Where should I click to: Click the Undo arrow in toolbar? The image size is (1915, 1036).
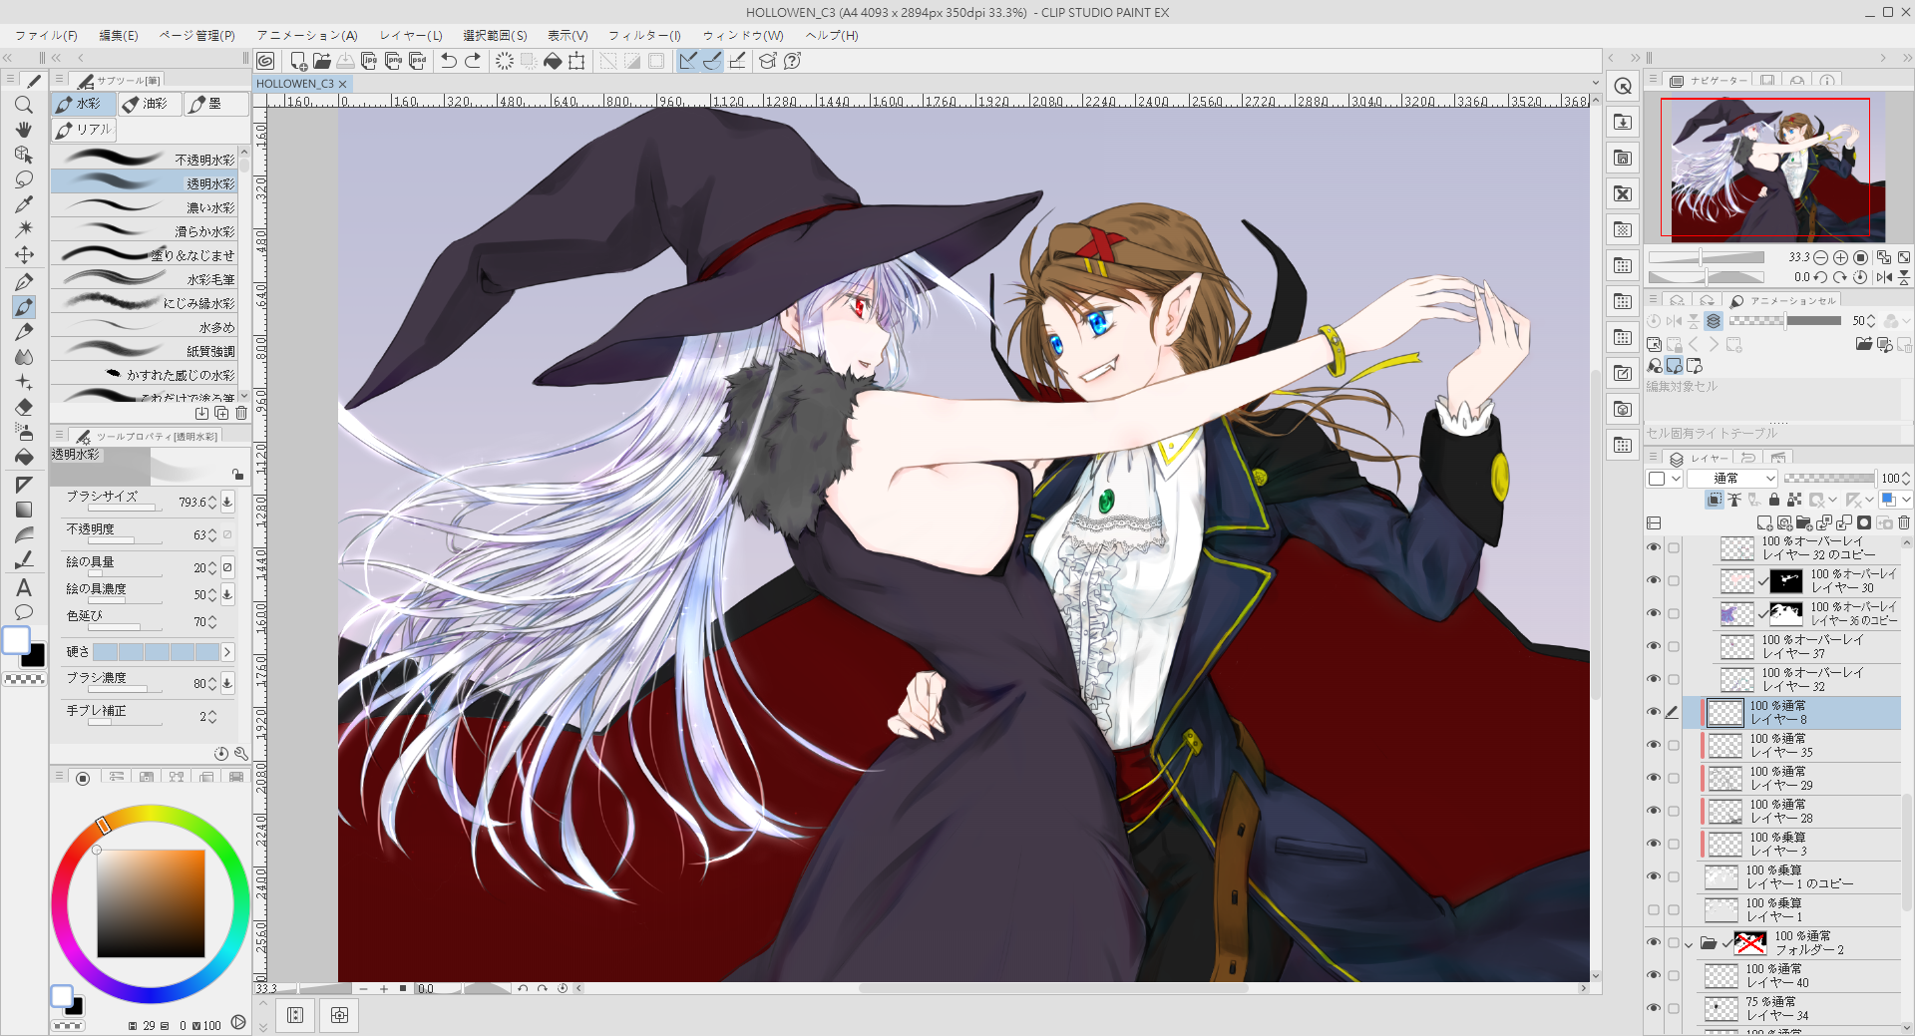pyautogui.click(x=449, y=61)
